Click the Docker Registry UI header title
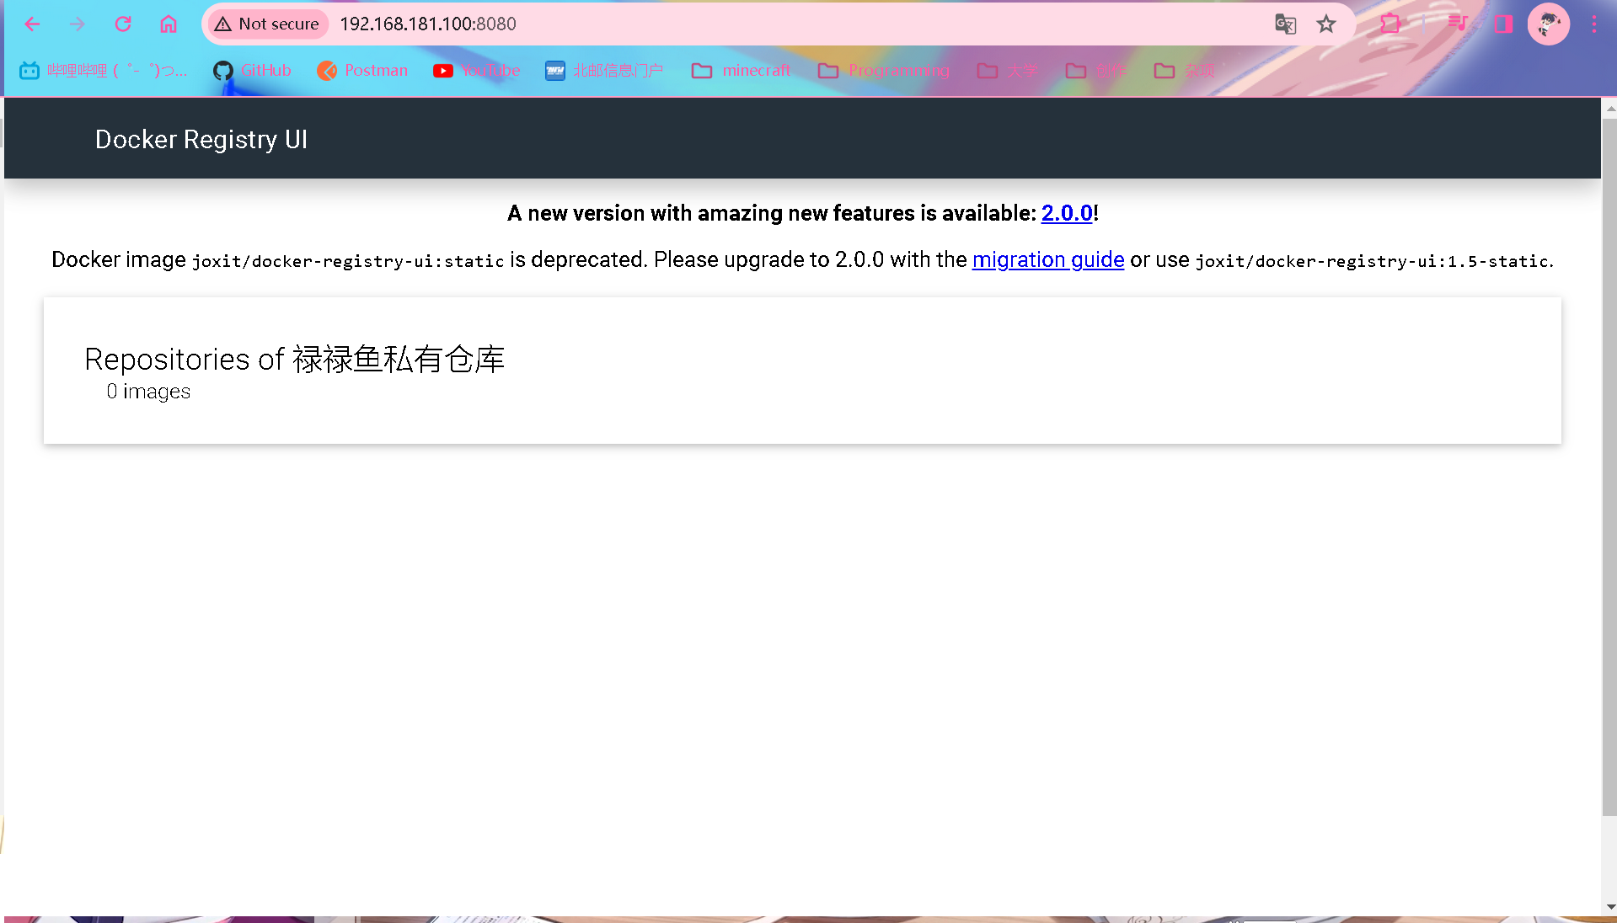The image size is (1617, 923). (x=201, y=139)
